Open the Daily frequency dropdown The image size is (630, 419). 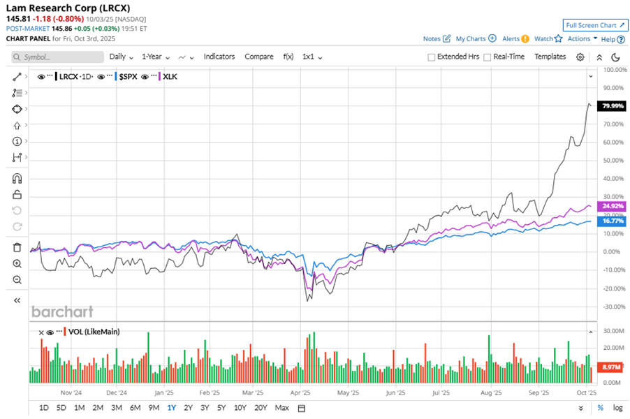pyautogui.click(x=121, y=57)
